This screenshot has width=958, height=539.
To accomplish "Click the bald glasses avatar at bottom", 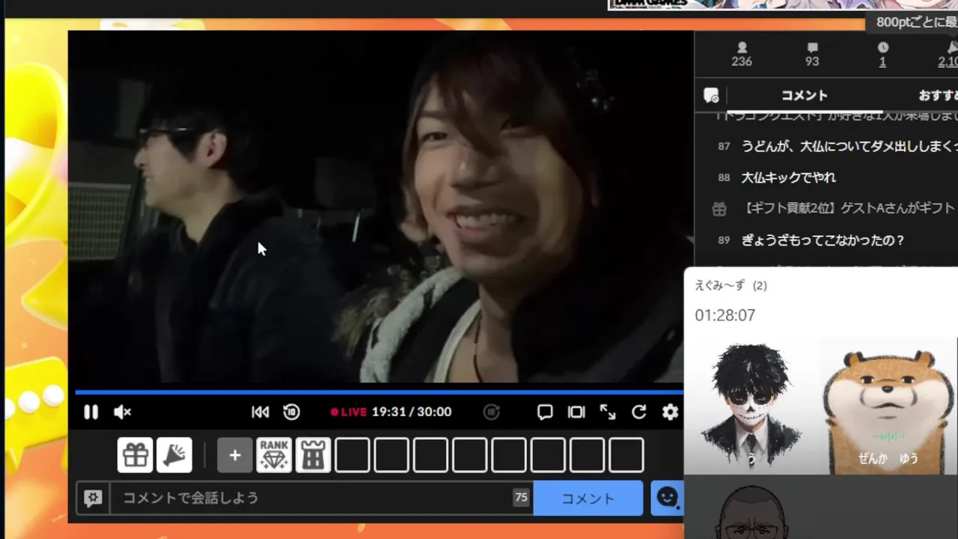I will 752,512.
